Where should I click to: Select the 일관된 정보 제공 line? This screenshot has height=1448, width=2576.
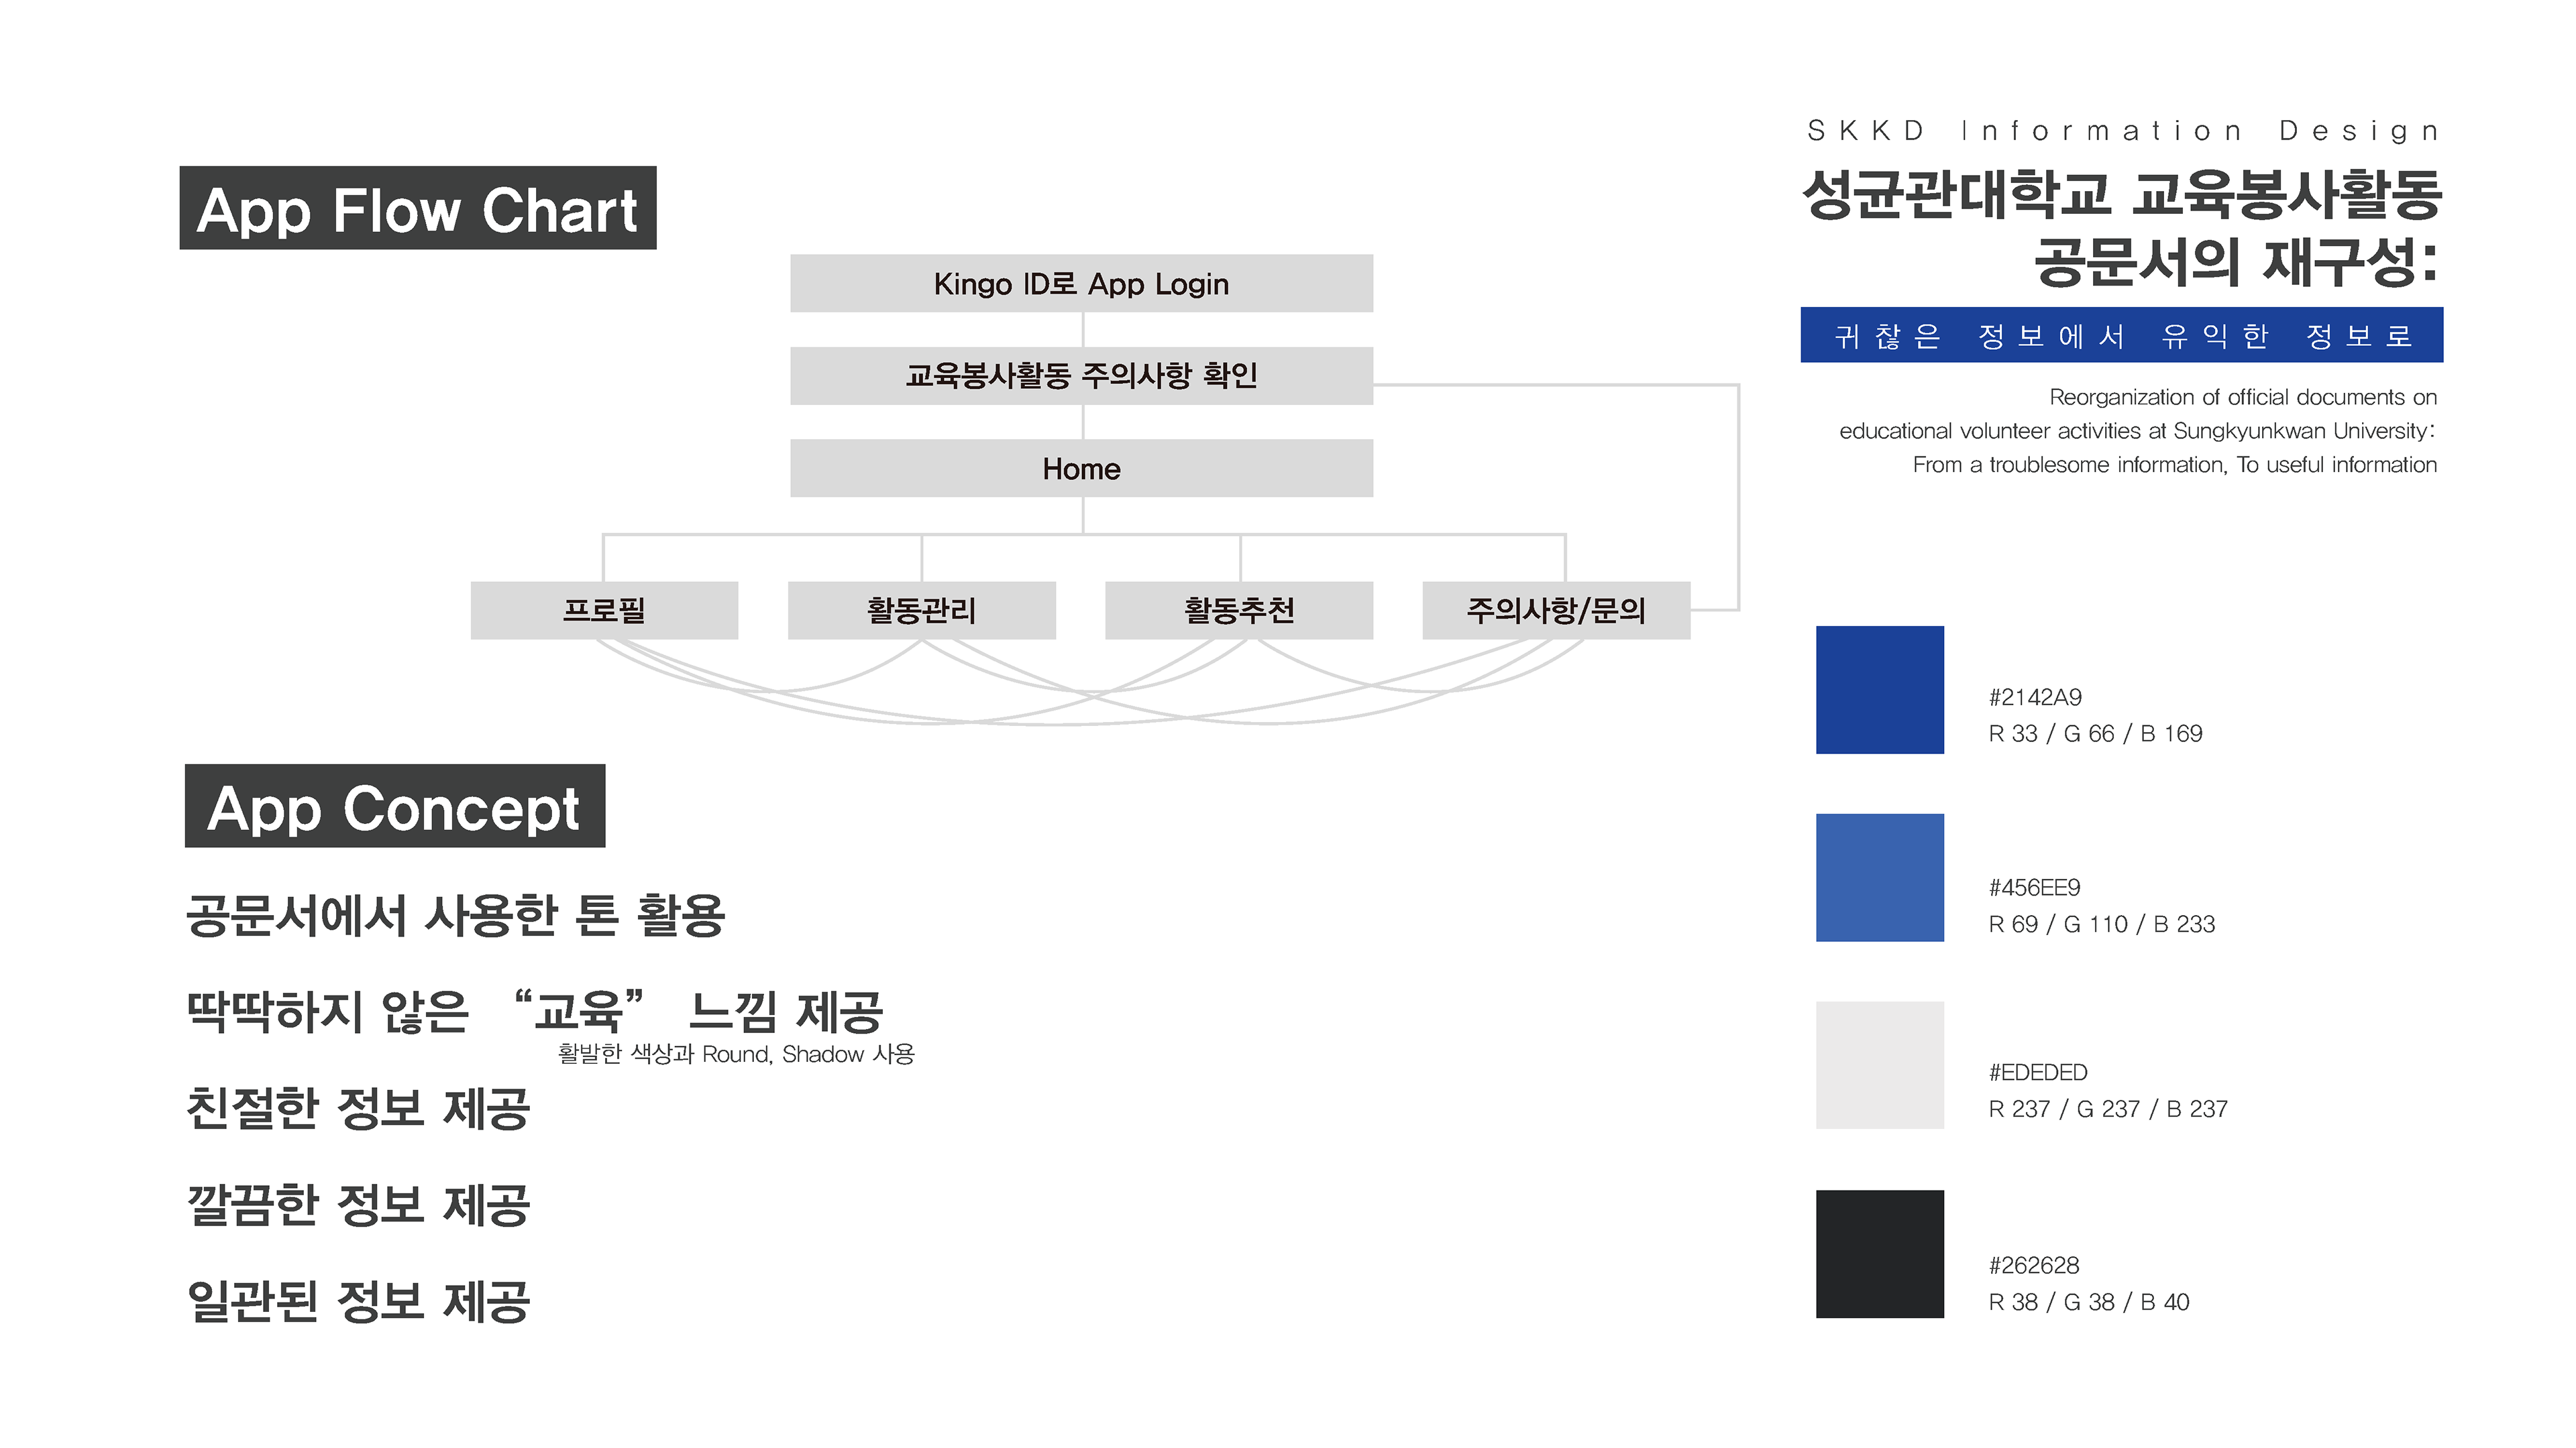[358, 1301]
